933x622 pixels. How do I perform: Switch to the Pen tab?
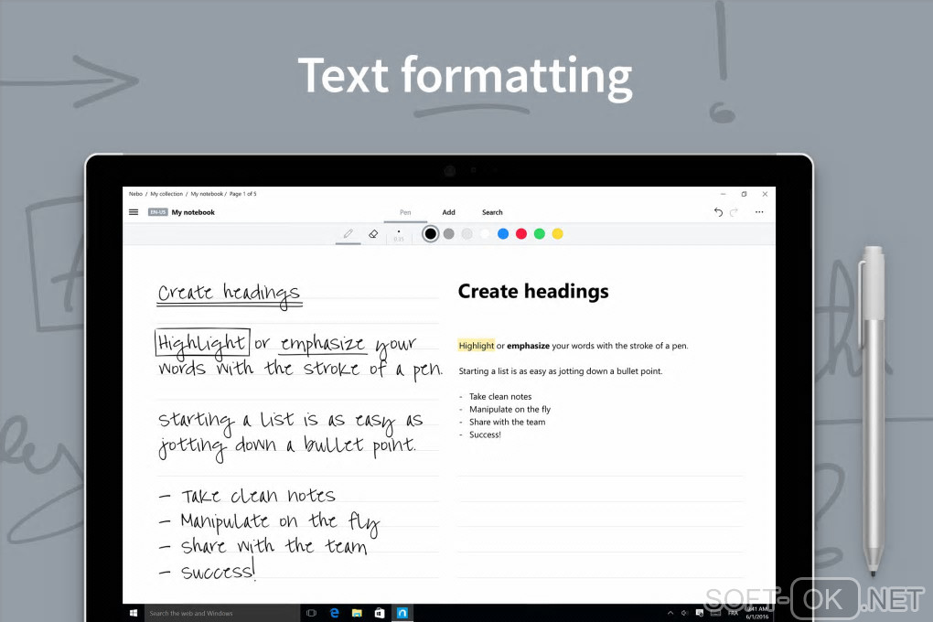(405, 212)
